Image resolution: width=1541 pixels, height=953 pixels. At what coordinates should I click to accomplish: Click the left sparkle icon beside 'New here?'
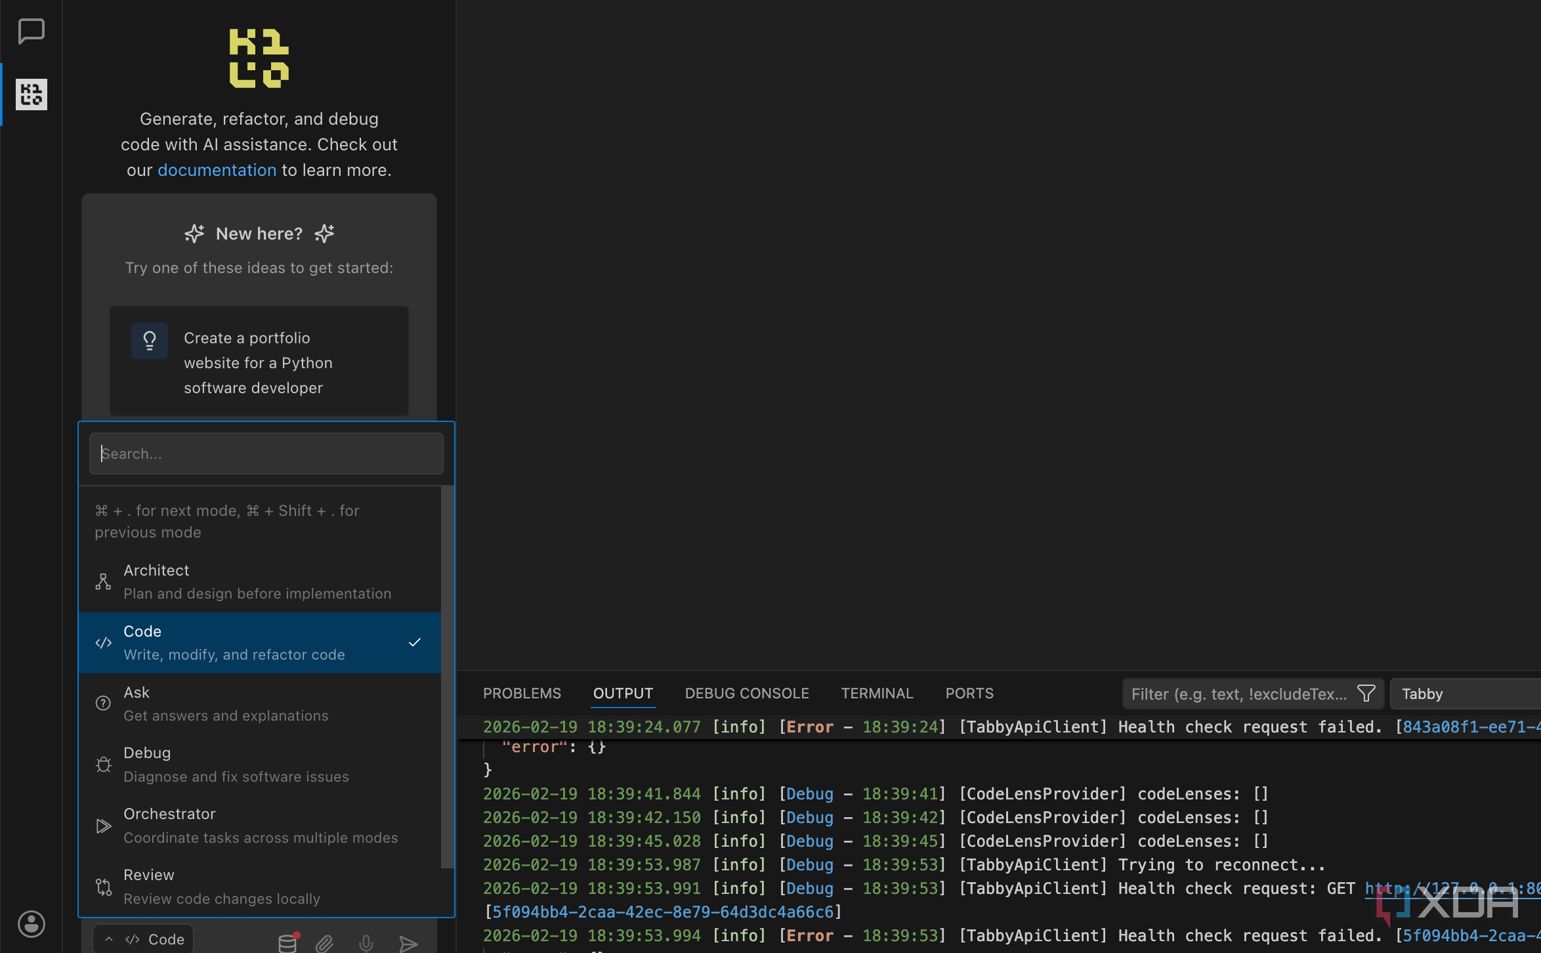194,233
